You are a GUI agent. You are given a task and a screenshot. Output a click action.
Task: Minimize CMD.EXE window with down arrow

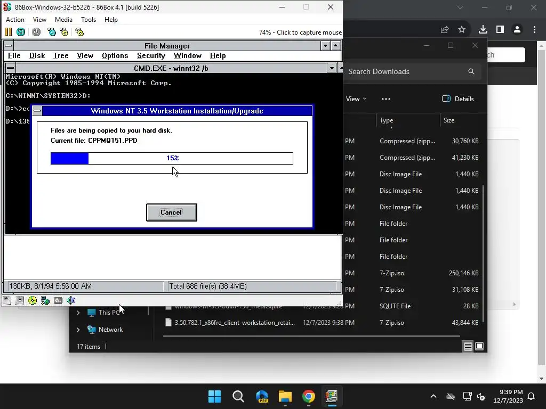(x=332, y=68)
